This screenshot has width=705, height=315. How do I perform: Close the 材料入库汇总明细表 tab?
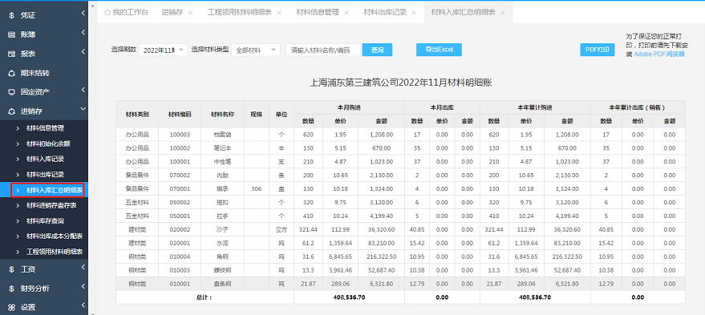tap(502, 13)
